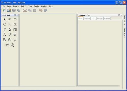
Task: Close the Toolbox panel
Action: tap(17, 15)
